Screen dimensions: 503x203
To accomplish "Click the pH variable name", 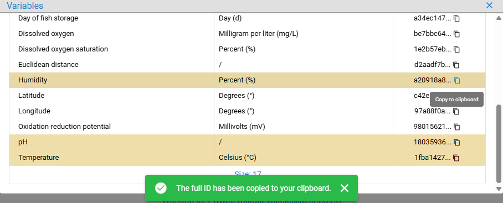I will pyautogui.click(x=23, y=142).
